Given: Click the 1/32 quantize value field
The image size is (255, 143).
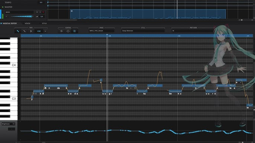Looking at the screenshot, I should point(39,31).
